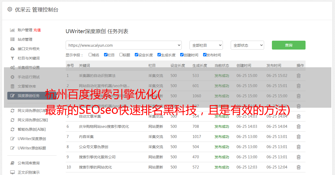Screen dimensions: 335x175
Task: Click the edit icon for UWriter原创标题
Action: [12, 148]
